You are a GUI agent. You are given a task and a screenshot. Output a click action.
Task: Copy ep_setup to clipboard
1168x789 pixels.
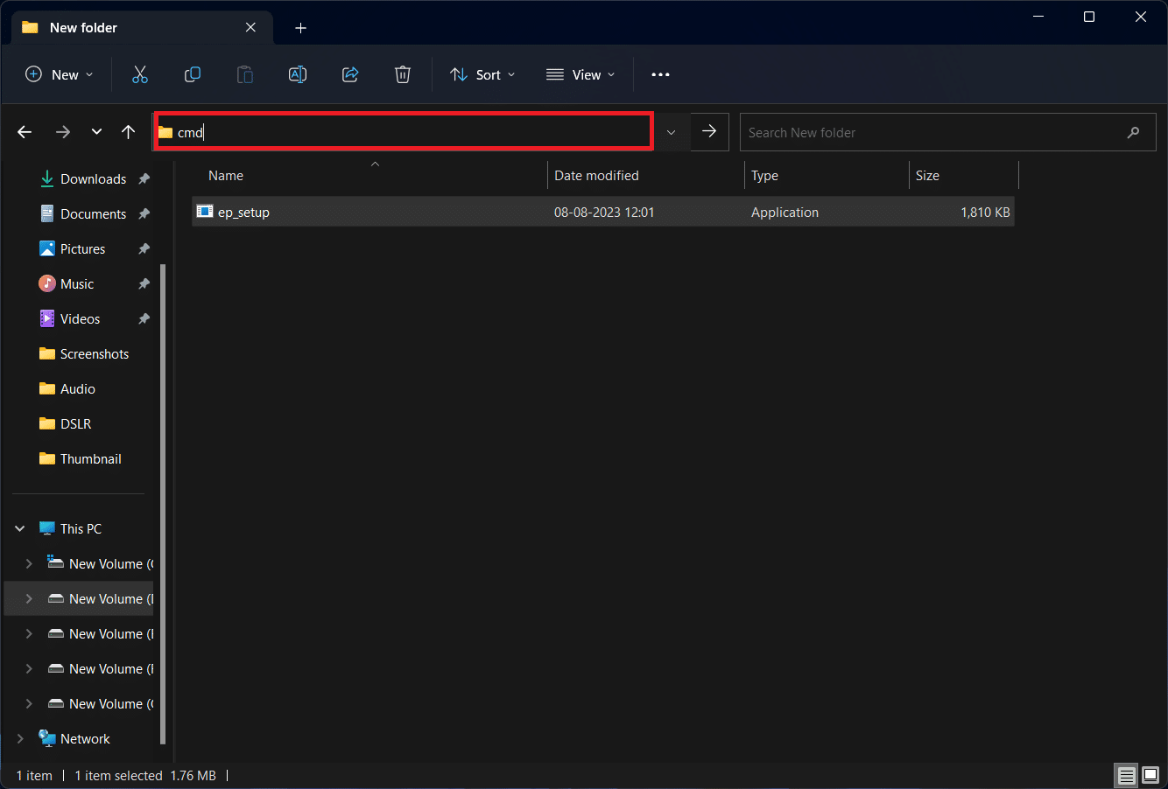(x=193, y=74)
